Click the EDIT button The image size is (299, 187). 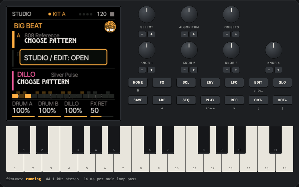pyautogui.click(x=258, y=82)
